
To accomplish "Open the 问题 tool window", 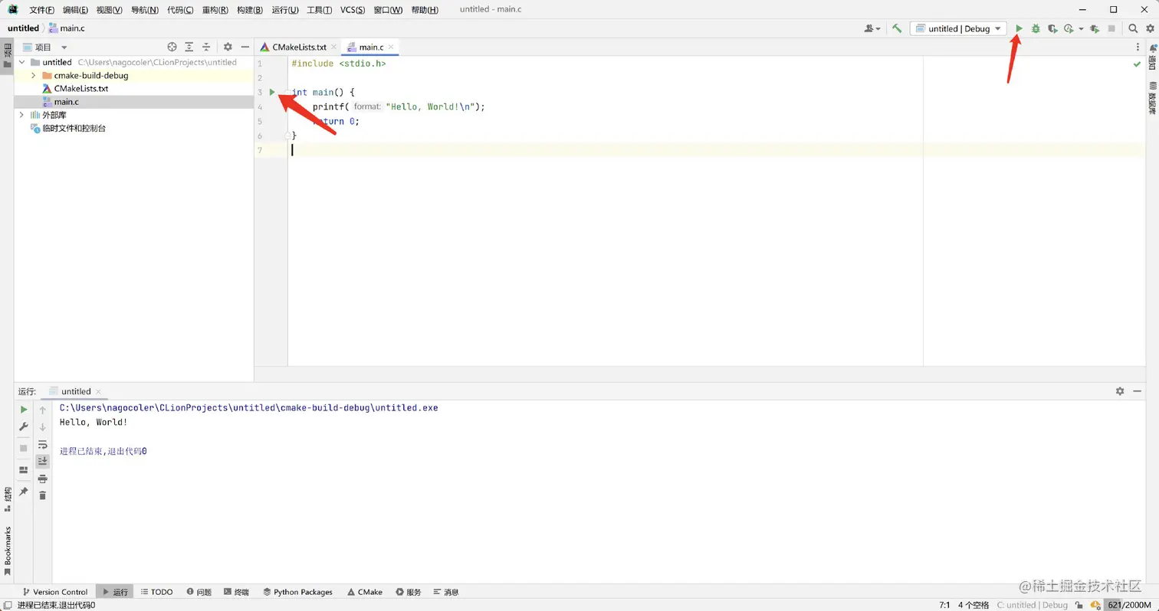I will [x=199, y=592].
